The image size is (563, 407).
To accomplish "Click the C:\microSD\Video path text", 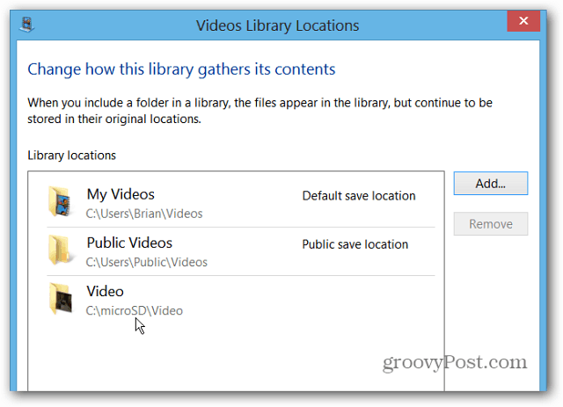I will point(135,311).
